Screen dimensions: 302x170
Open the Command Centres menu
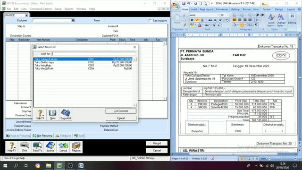point(41,9)
